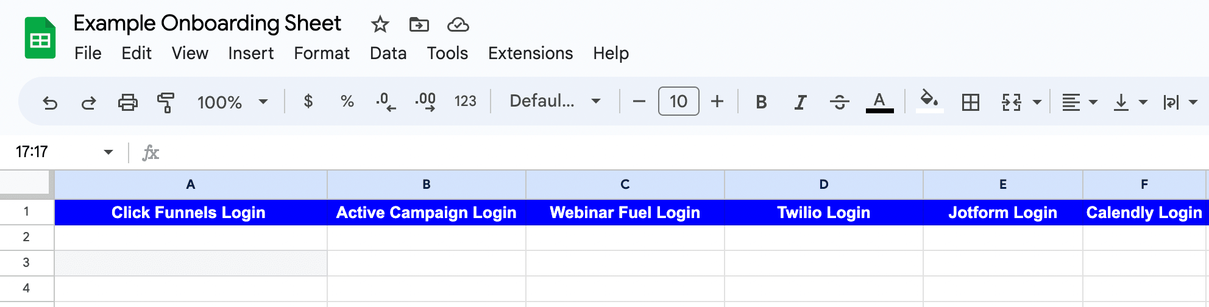Toggle strikethrough formatting
This screenshot has width=1209, height=307.
coord(839,102)
